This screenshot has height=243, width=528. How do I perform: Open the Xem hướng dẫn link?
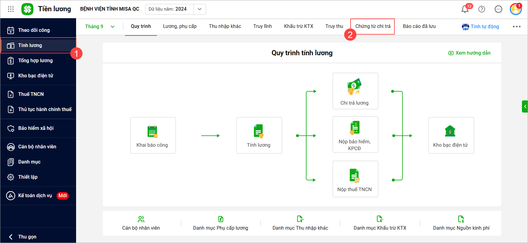[x=469, y=53]
